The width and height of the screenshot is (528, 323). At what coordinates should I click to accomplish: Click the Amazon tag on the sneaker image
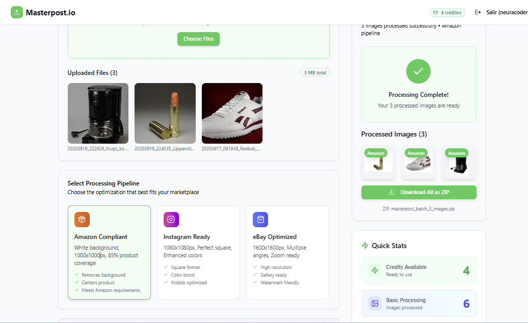tap(416, 153)
